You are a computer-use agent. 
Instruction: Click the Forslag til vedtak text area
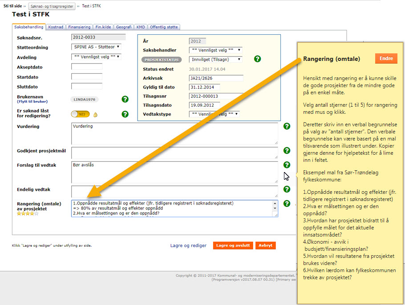(x=174, y=173)
